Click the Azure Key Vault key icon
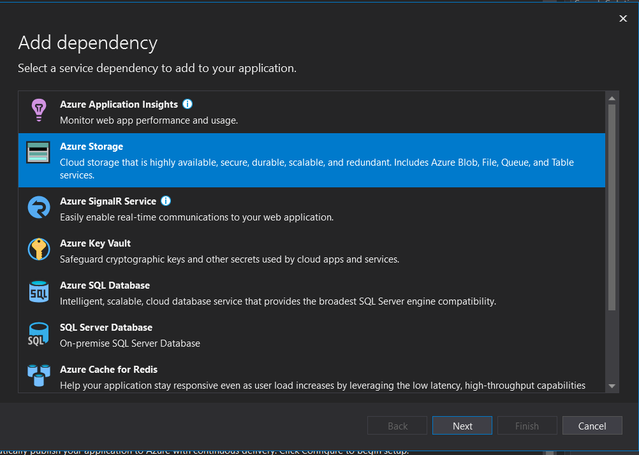This screenshot has height=455, width=639. (x=39, y=250)
